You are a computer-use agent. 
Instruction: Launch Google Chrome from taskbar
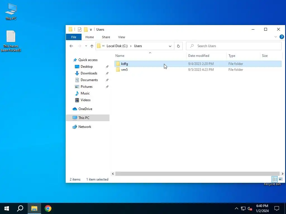coord(48,208)
